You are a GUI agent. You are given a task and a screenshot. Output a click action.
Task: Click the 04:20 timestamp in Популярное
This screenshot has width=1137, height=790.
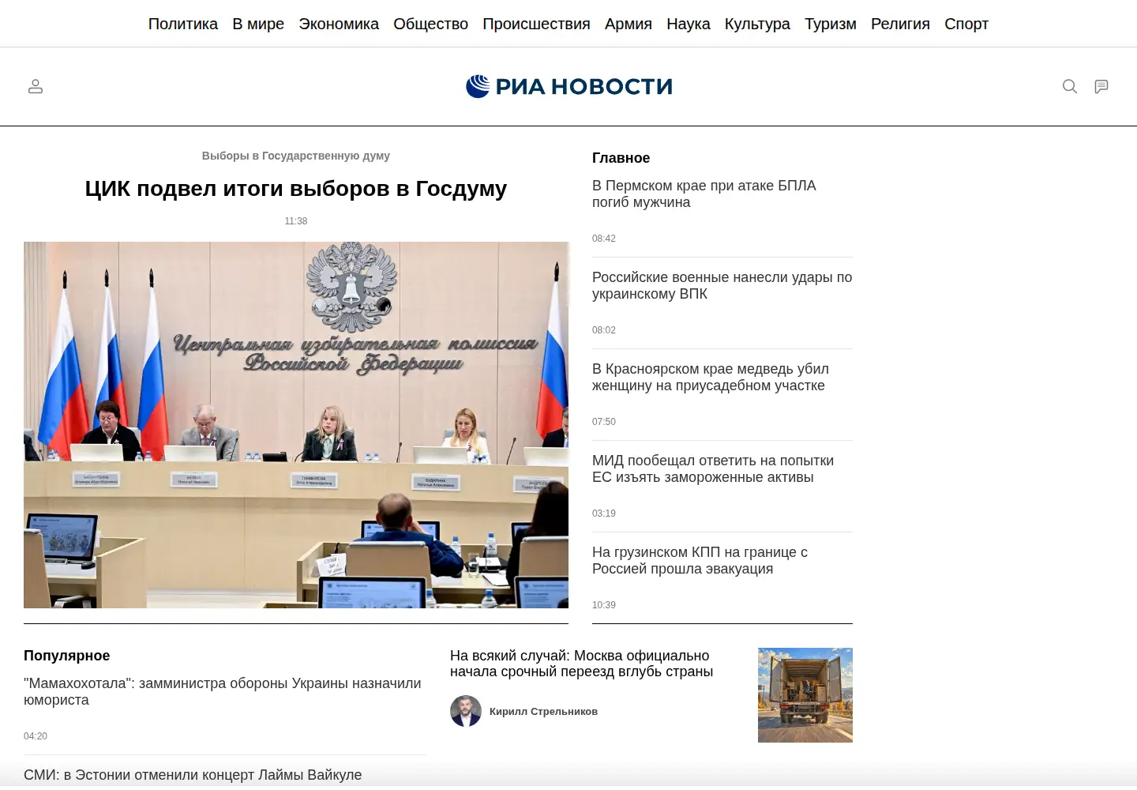point(36,736)
